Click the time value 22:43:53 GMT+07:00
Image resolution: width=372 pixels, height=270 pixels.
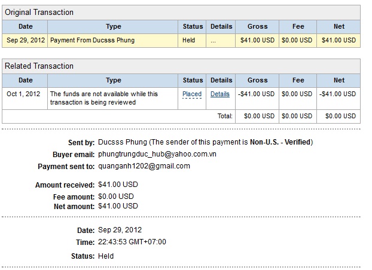(x=132, y=242)
